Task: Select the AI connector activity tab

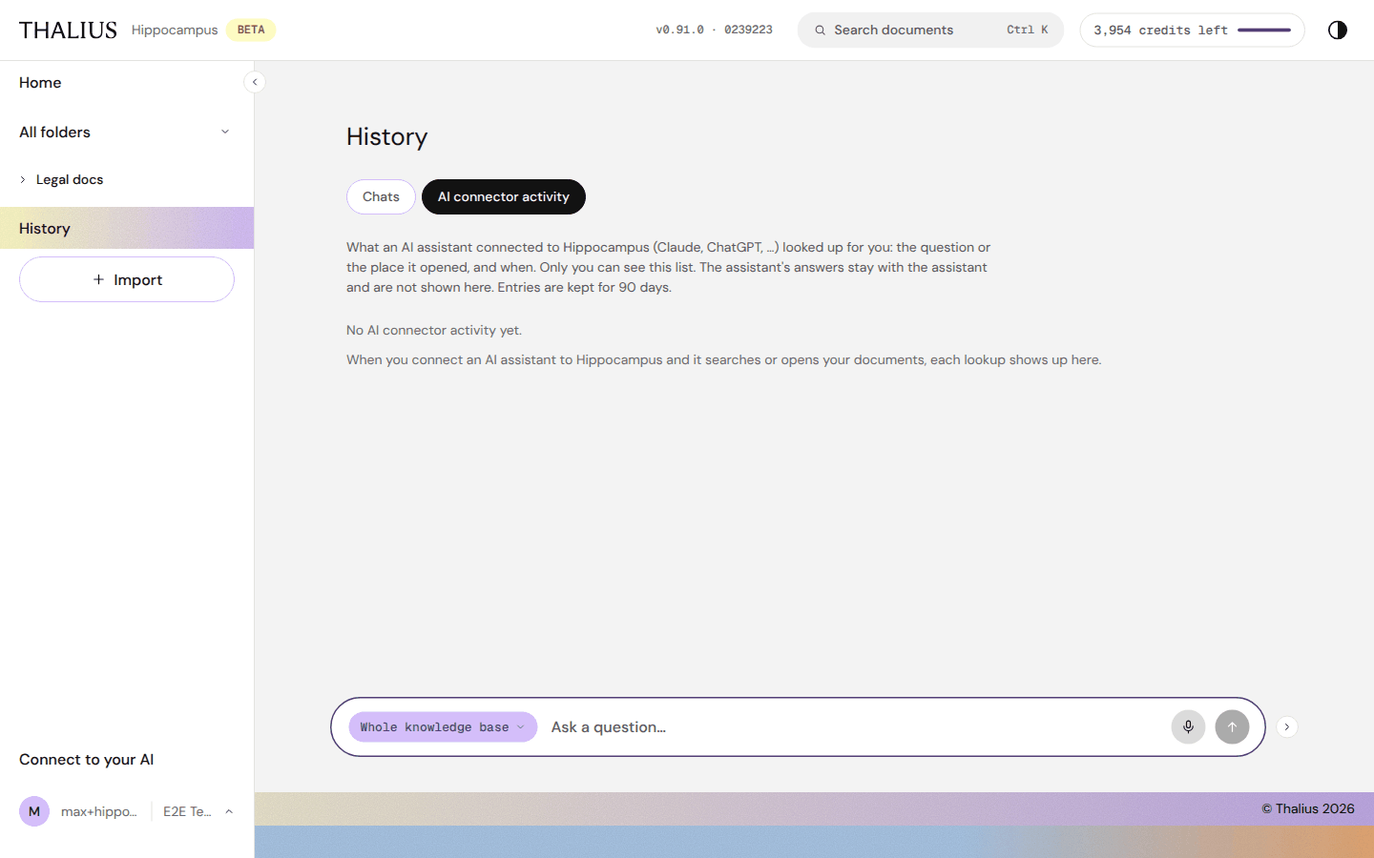Action: (504, 196)
